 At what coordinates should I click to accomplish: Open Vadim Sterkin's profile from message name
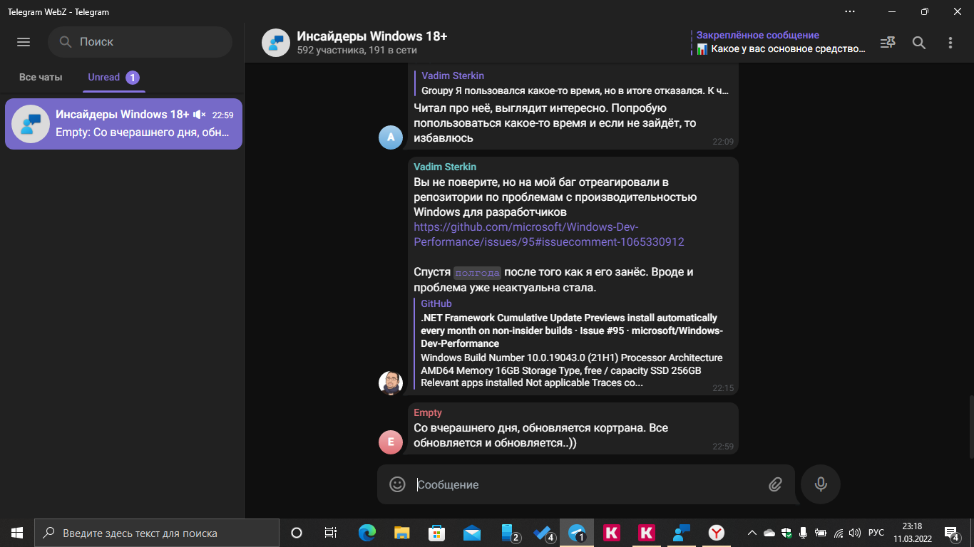point(445,167)
